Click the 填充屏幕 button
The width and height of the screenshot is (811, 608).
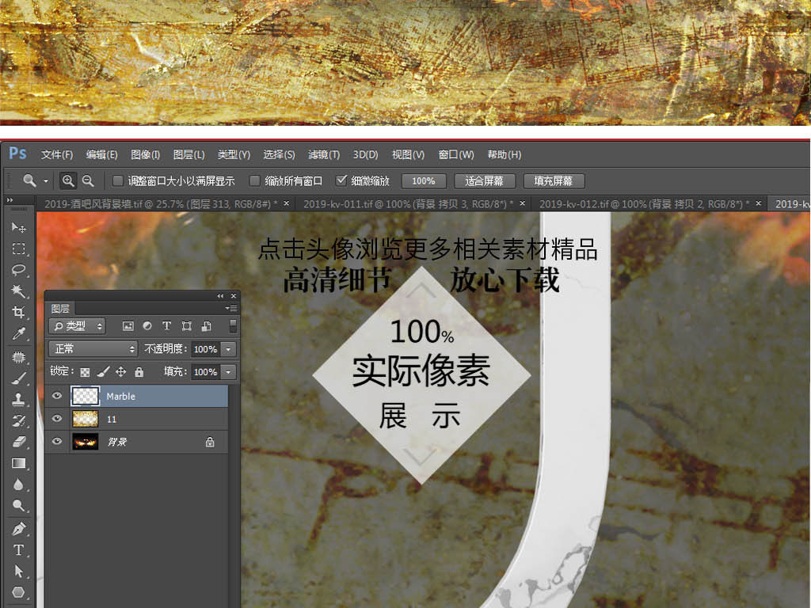[x=554, y=181]
